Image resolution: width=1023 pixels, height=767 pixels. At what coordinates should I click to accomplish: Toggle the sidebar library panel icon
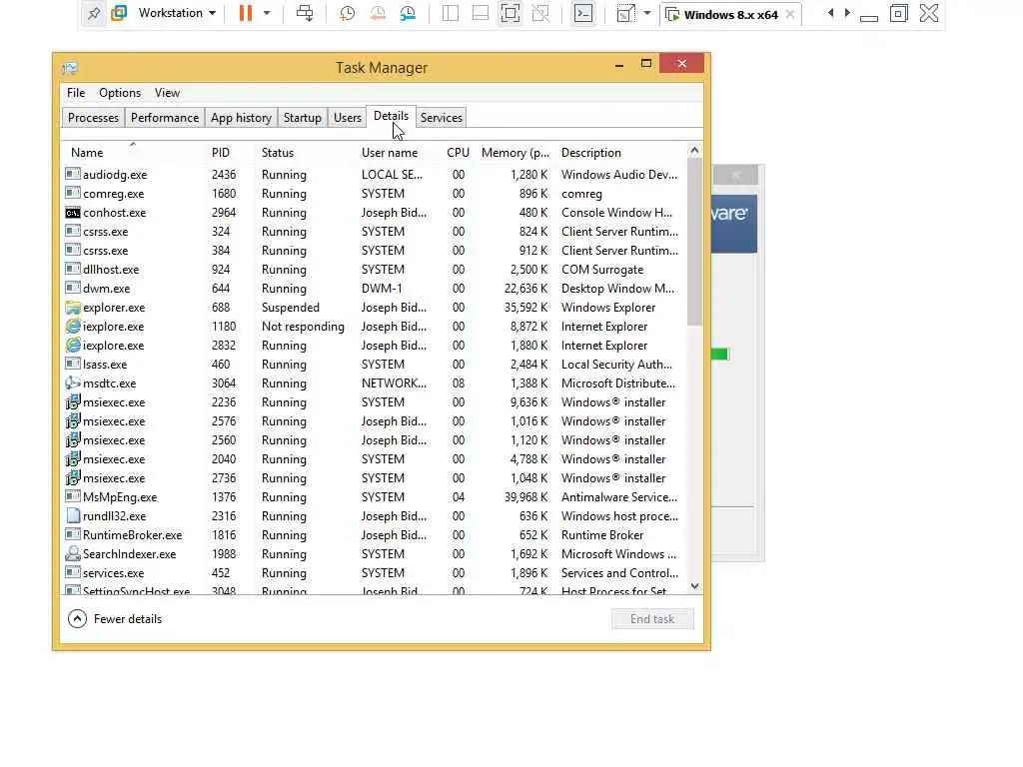coord(451,13)
